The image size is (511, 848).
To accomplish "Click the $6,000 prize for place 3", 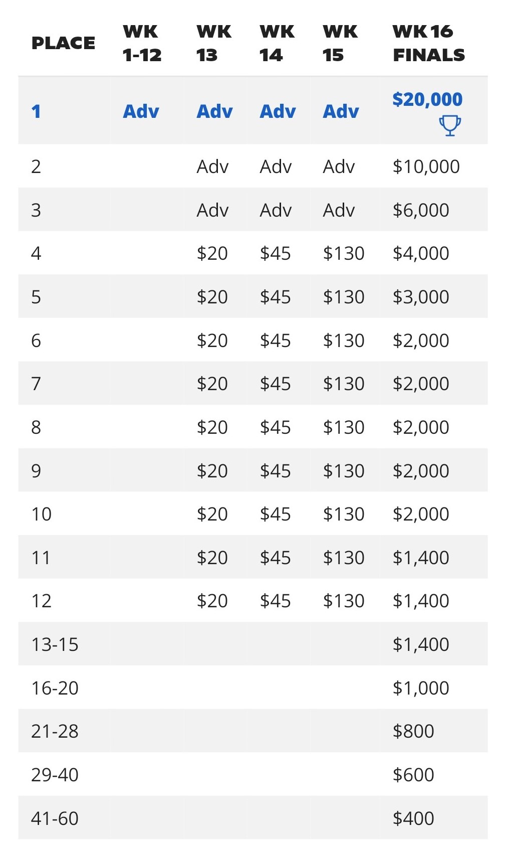I will [421, 210].
